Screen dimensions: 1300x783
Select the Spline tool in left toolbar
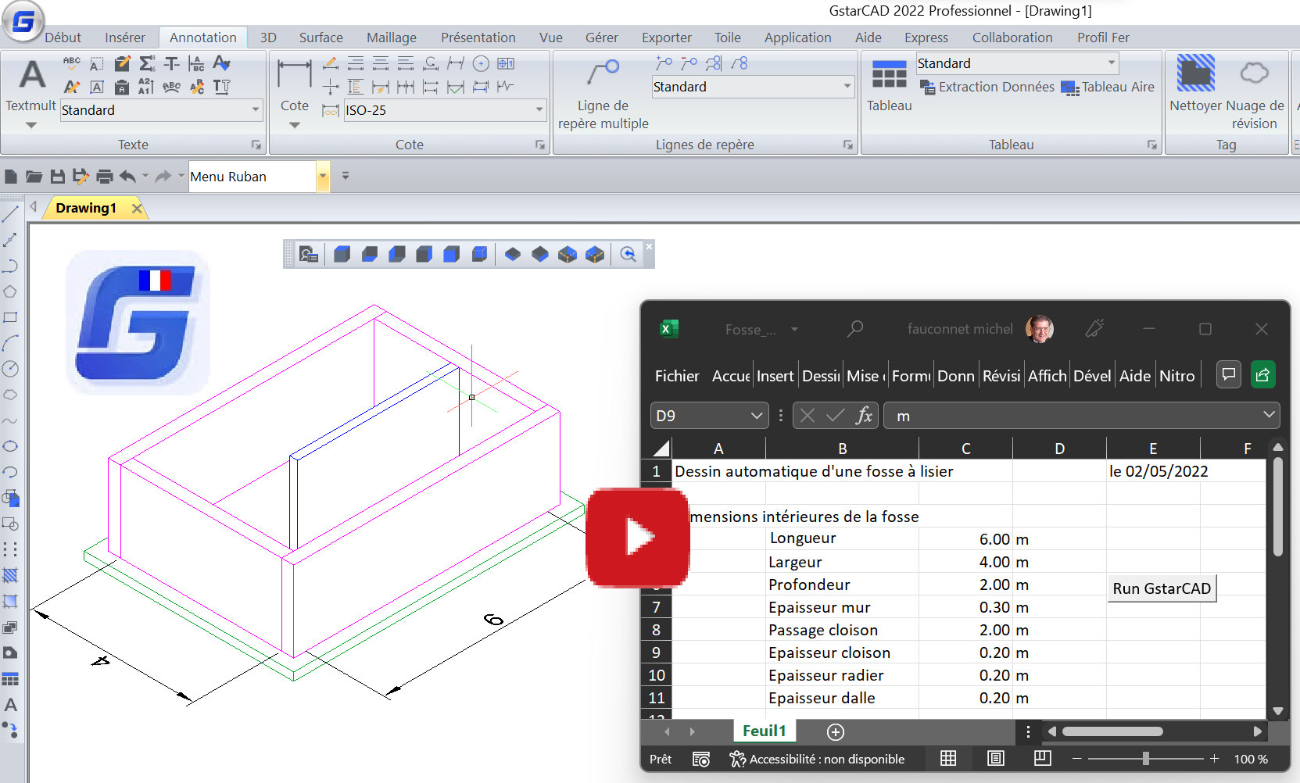(x=10, y=420)
